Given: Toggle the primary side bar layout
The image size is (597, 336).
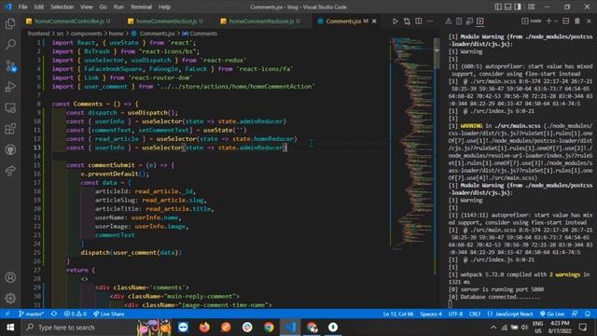Looking at the screenshot, I should (498, 7).
